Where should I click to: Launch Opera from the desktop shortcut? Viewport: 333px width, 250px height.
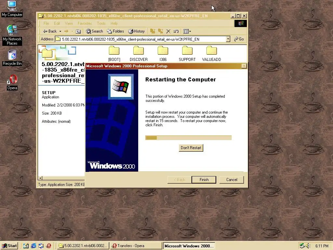[12, 82]
